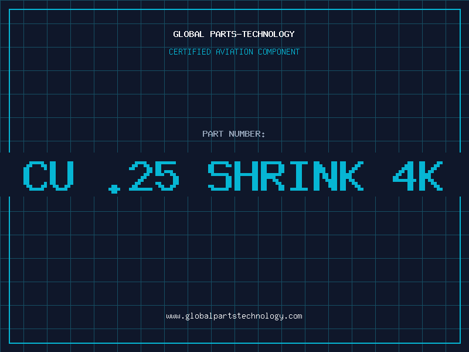Click the GLOBAL PARTS-TECHNOLOGY heading
The image size is (469, 352).
pos(234,34)
